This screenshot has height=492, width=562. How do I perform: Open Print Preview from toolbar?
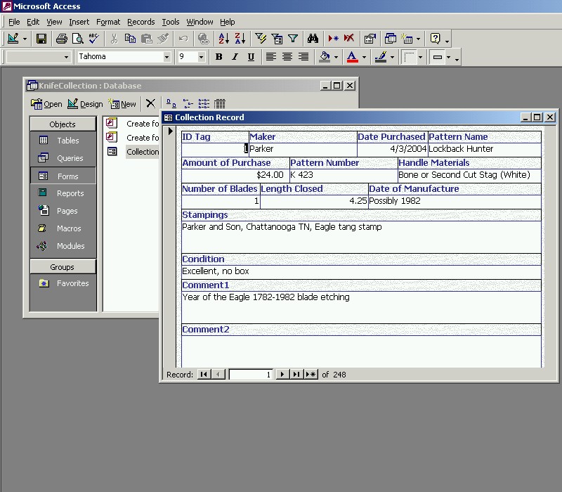tap(78, 39)
